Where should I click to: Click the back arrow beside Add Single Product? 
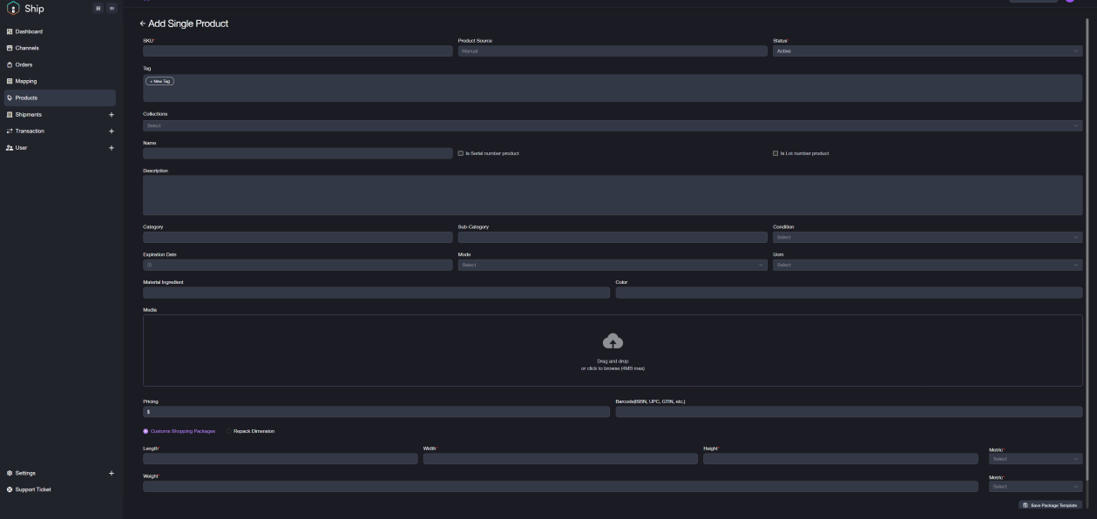tap(143, 24)
